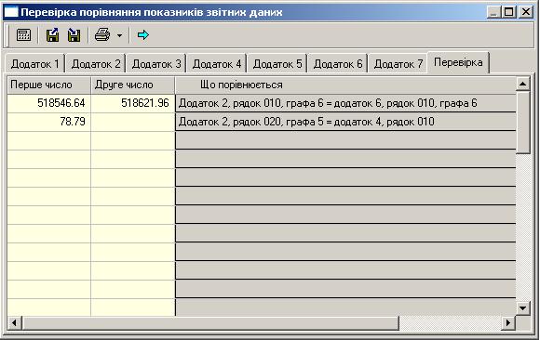Open the Додаток 3 tab

156,64
